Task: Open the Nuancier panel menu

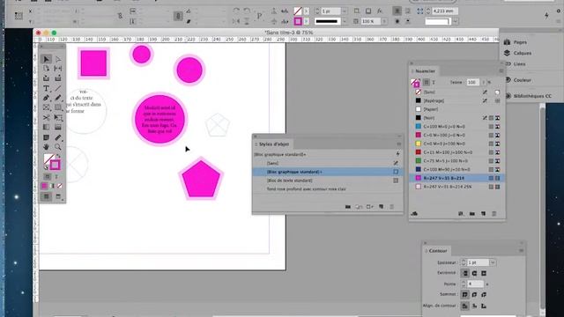Action: pyautogui.click(x=501, y=71)
